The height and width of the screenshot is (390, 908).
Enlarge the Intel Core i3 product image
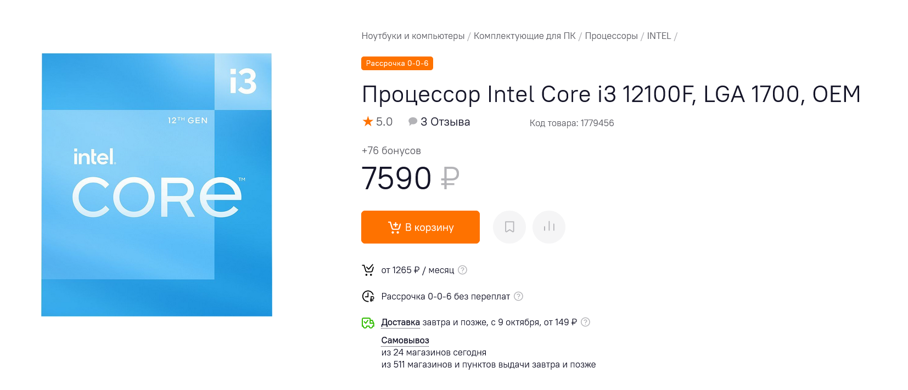tap(157, 185)
